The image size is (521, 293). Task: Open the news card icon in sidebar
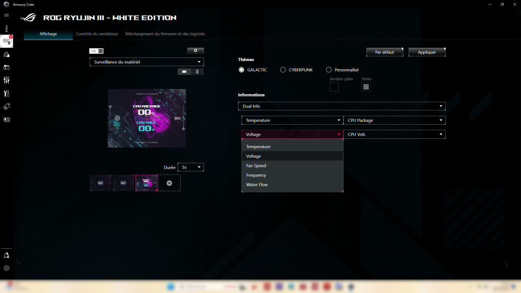click(x=6, y=119)
